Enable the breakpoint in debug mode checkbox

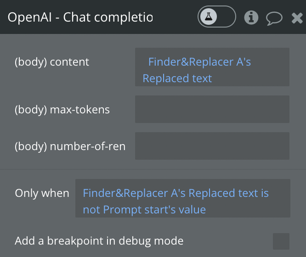[x=281, y=241]
